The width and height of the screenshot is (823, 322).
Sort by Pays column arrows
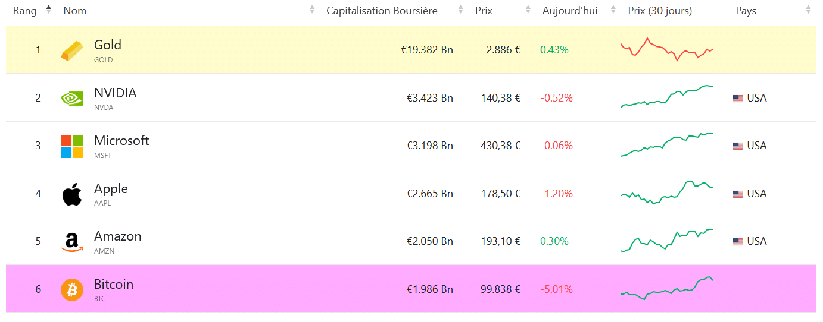click(808, 10)
